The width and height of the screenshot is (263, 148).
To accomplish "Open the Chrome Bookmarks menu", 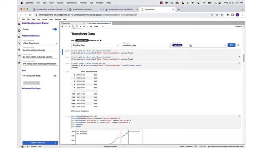I will coord(72,3).
